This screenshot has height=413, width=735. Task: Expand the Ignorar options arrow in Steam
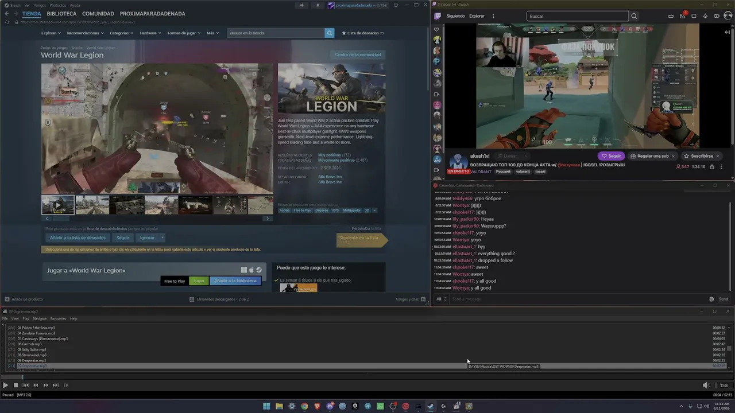pyautogui.click(x=163, y=237)
